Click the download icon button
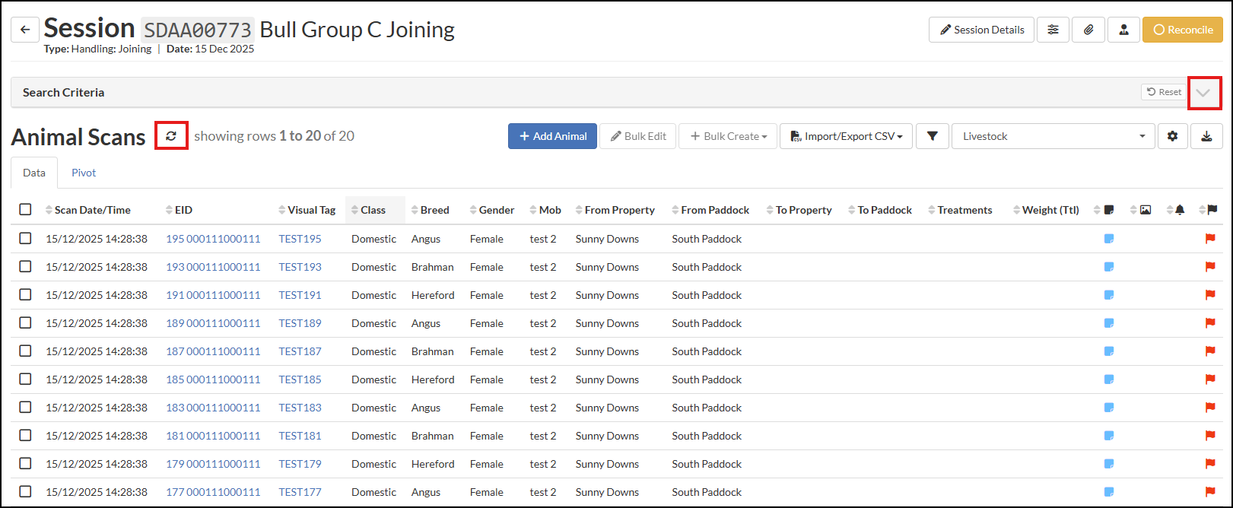Screen dimensions: 1233x508 click(1206, 136)
